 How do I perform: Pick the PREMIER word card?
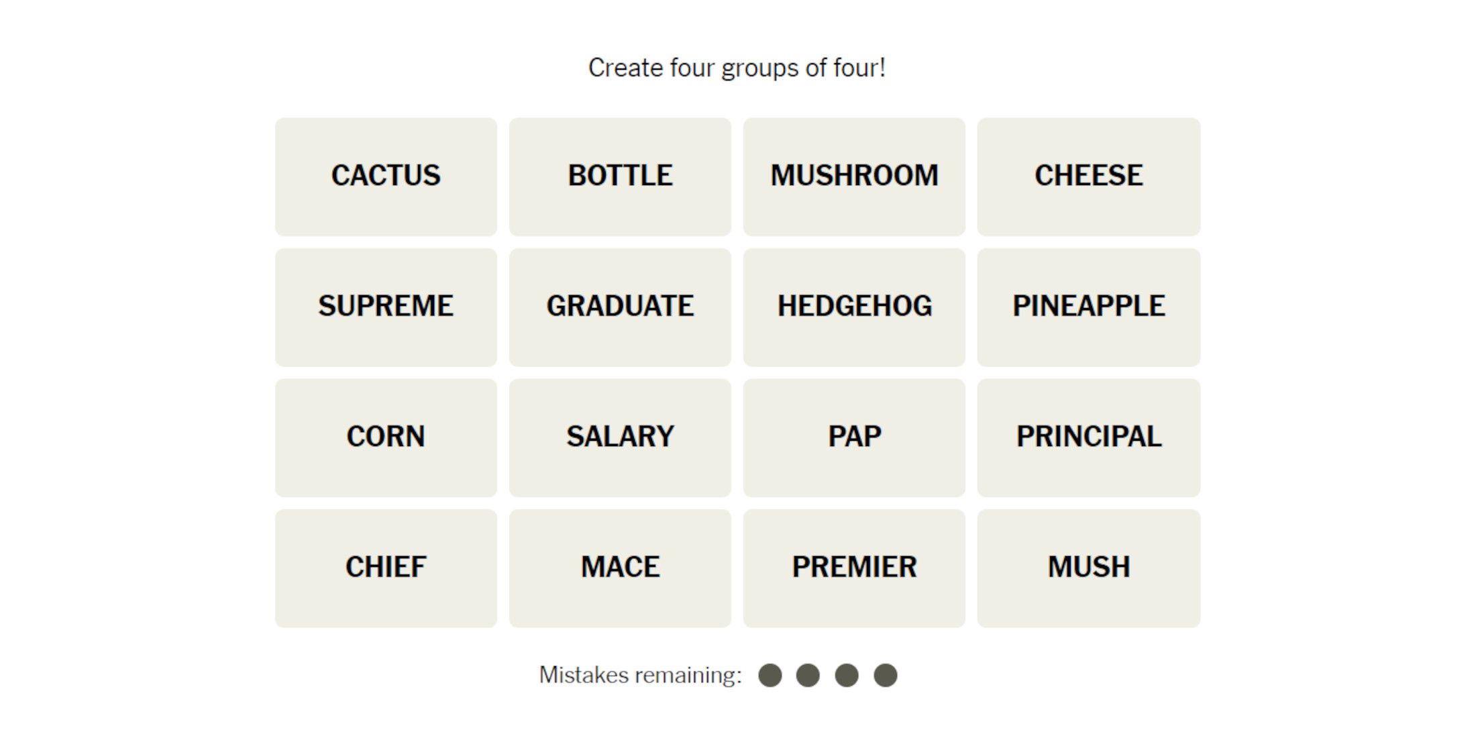(x=854, y=568)
